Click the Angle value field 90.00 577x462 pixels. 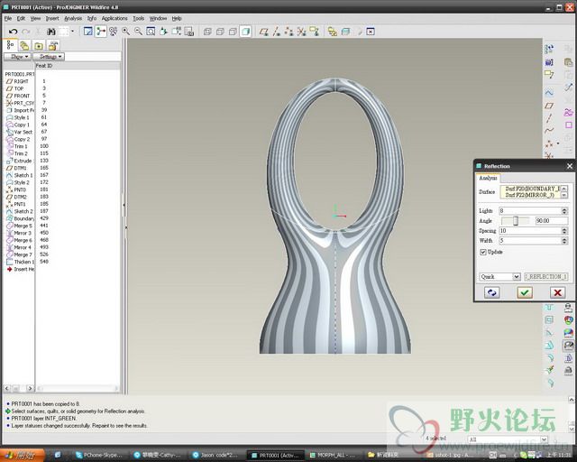click(x=551, y=221)
